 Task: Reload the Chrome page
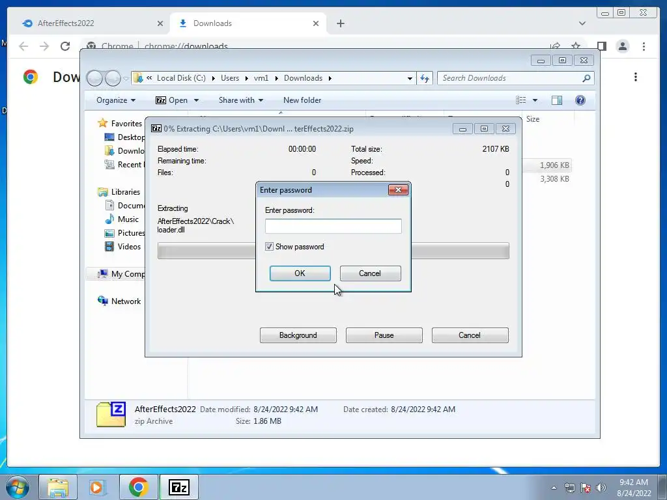(65, 46)
